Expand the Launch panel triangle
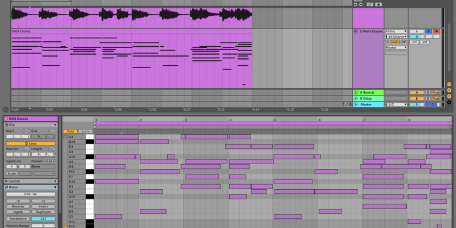Screen dimensions: 456x228 click(x=55, y=181)
